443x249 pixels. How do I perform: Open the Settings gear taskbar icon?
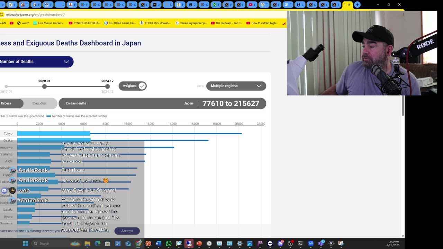(x=239, y=243)
